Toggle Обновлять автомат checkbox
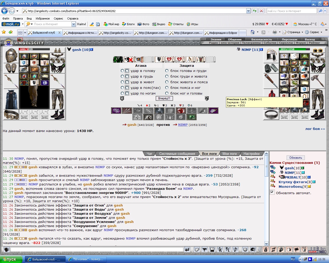Viewport: 329px width, 263px height. click(272, 192)
